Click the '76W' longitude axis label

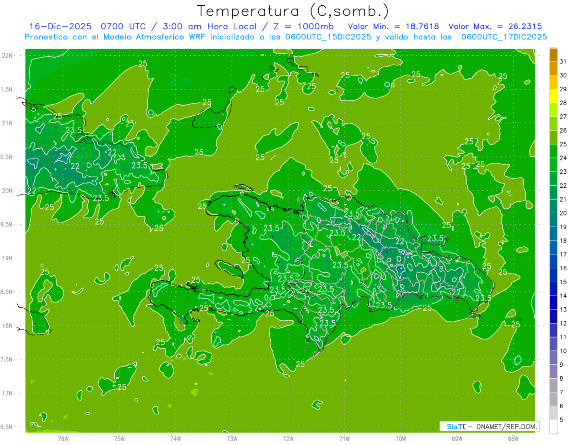point(63,438)
